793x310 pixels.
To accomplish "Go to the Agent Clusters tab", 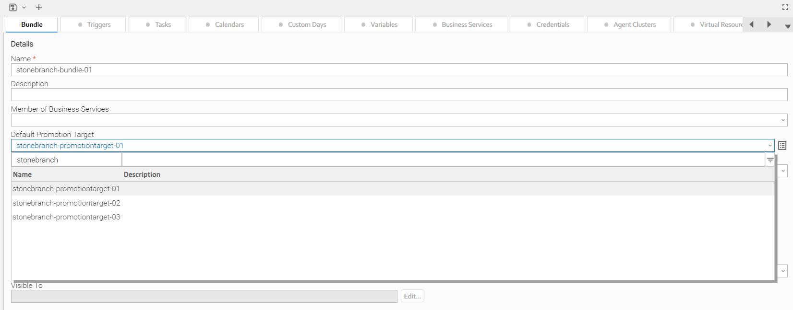I will click(x=629, y=24).
